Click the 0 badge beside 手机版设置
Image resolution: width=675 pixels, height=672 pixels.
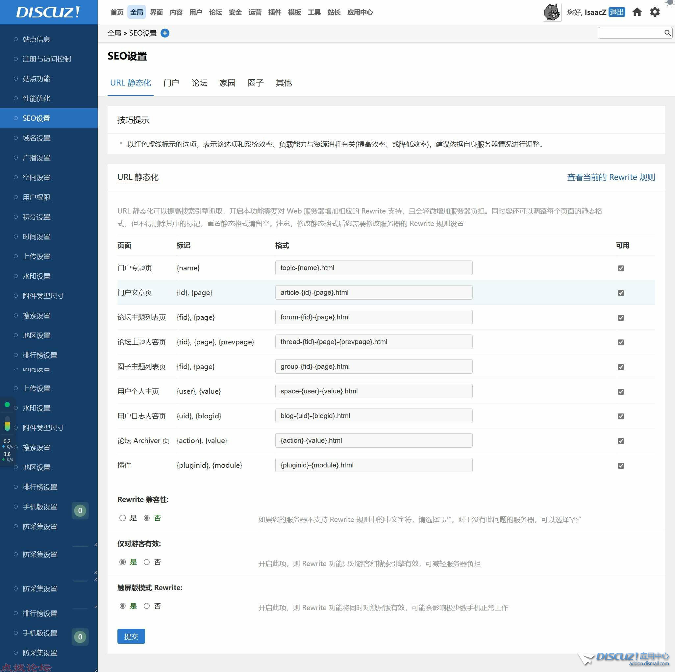[80, 510]
